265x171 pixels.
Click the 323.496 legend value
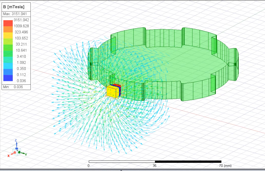point(21,32)
